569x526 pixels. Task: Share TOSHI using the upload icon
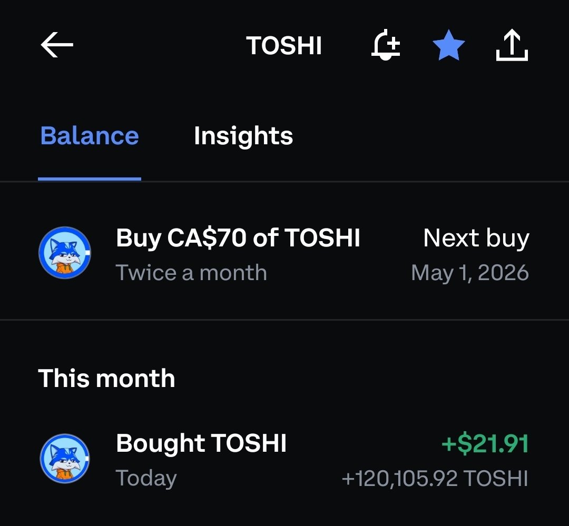coord(512,45)
